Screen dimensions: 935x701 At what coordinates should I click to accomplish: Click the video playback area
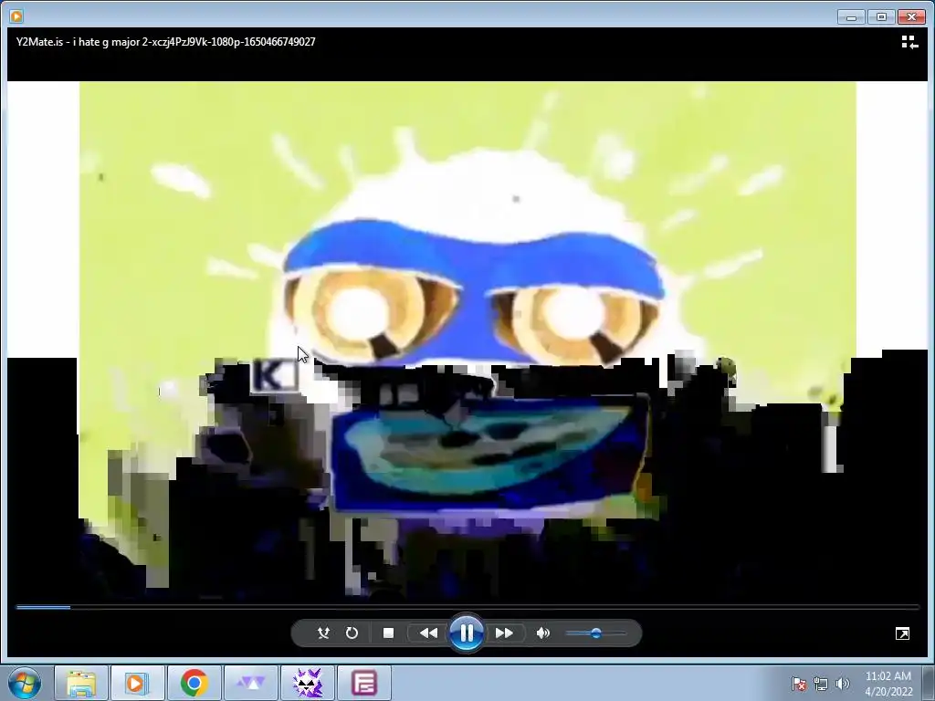[467, 340]
